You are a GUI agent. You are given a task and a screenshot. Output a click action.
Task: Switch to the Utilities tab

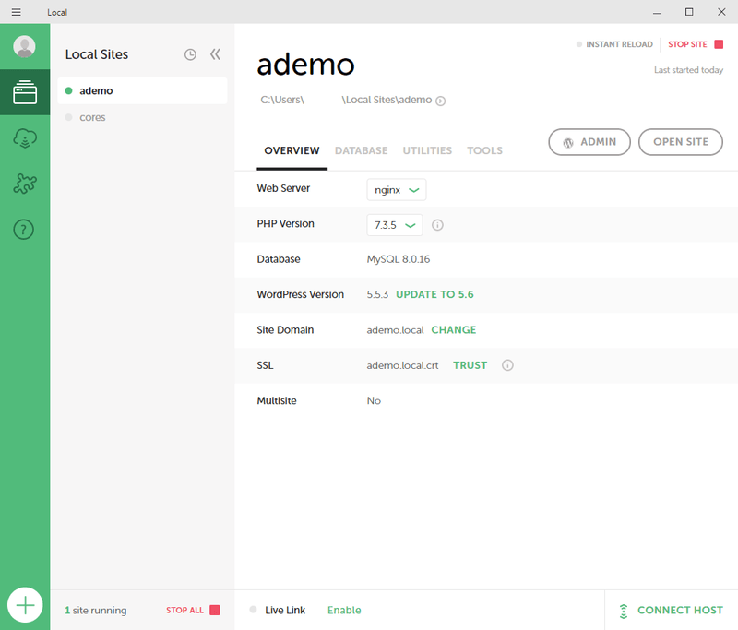click(x=427, y=150)
